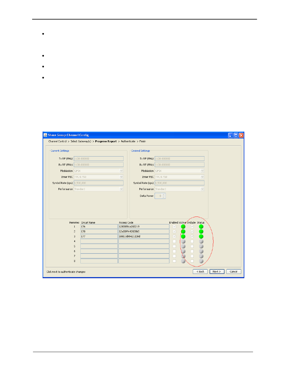
Task: Click the grey Status light for remote 7
Action: pyautogui.click(x=201, y=256)
